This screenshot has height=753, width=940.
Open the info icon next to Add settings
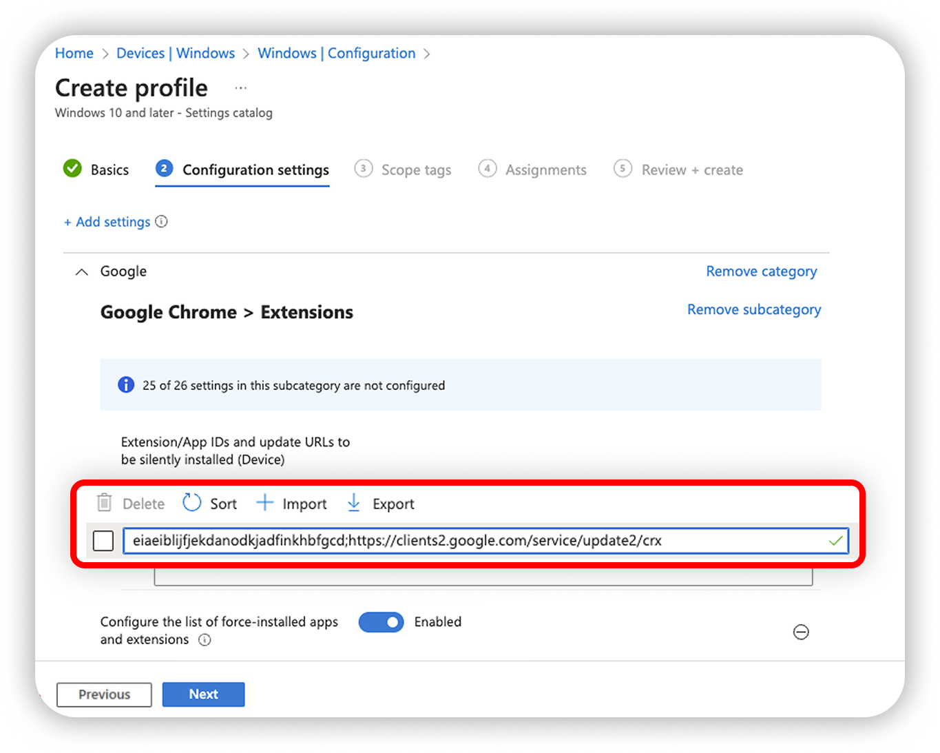click(x=161, y=221)
